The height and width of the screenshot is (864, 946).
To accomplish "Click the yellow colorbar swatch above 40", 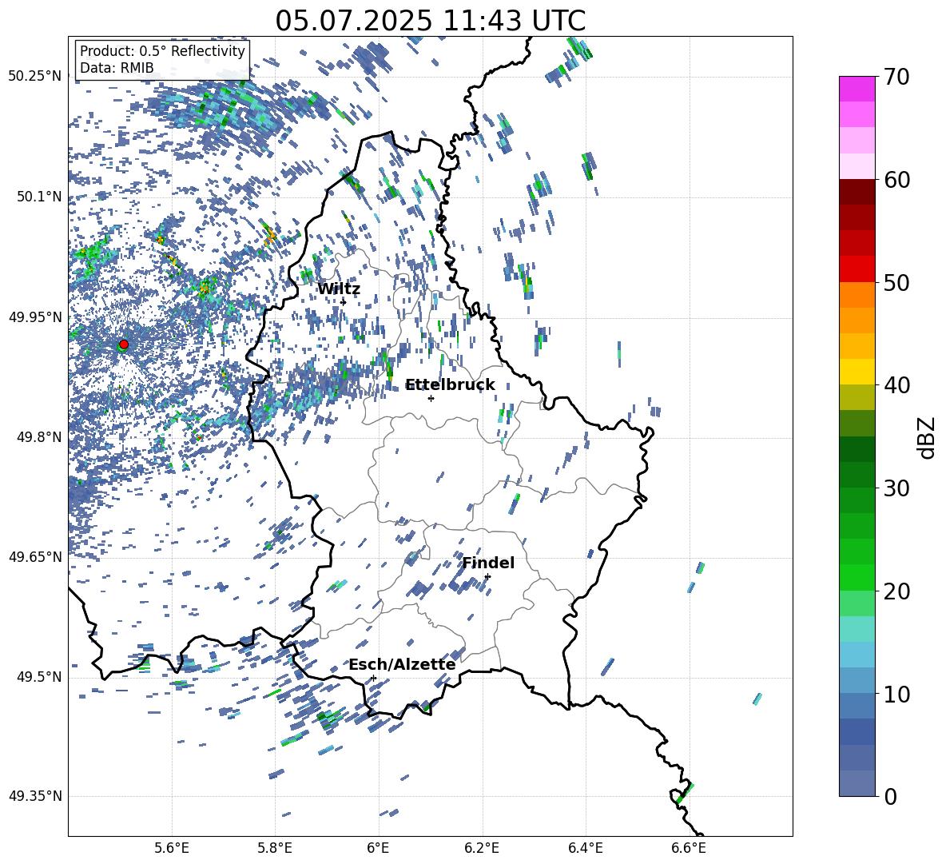I will [x=857, y=372].
